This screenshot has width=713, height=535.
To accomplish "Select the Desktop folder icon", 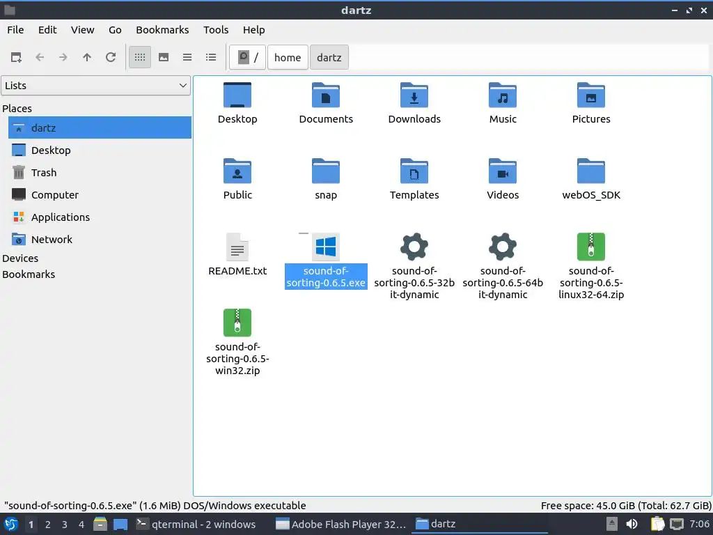I will click(237, 103).
